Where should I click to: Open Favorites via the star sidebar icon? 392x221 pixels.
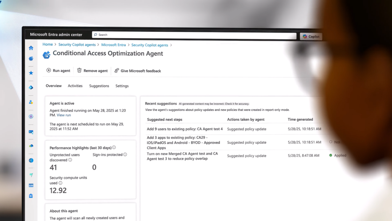(31, 73)
